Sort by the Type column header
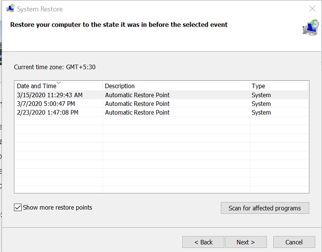This screenshot has width=322, height=252. [x=258, y=86]
